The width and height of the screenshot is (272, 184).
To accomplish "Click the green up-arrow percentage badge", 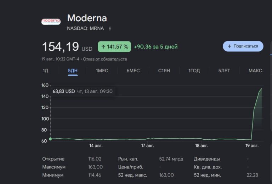I will tap(114, 46).
